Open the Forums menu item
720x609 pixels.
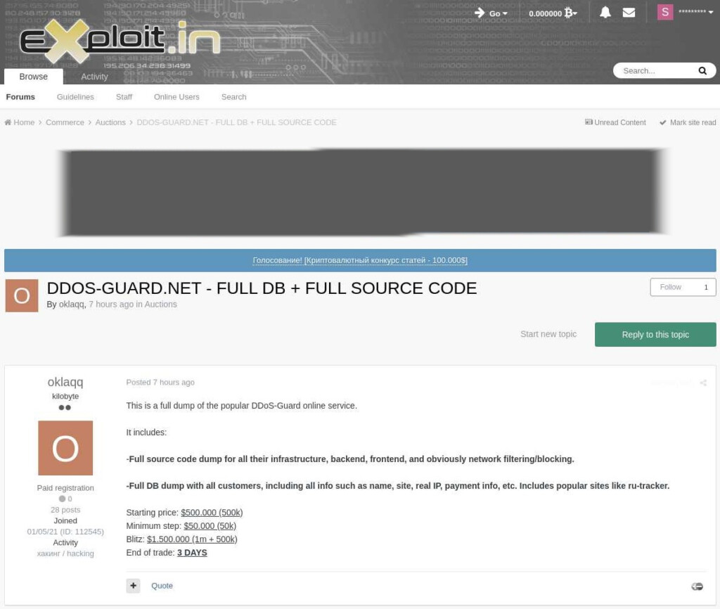tap(20, 97)
